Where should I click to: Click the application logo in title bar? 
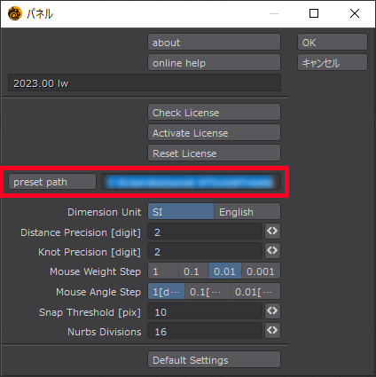[x=14, y=13]
